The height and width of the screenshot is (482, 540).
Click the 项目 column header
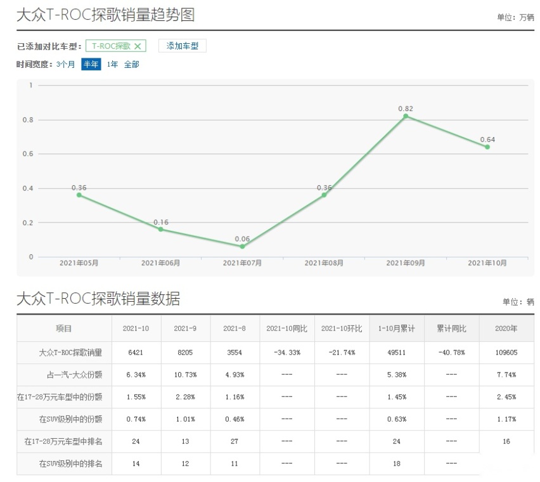click(x=64, y=329)
